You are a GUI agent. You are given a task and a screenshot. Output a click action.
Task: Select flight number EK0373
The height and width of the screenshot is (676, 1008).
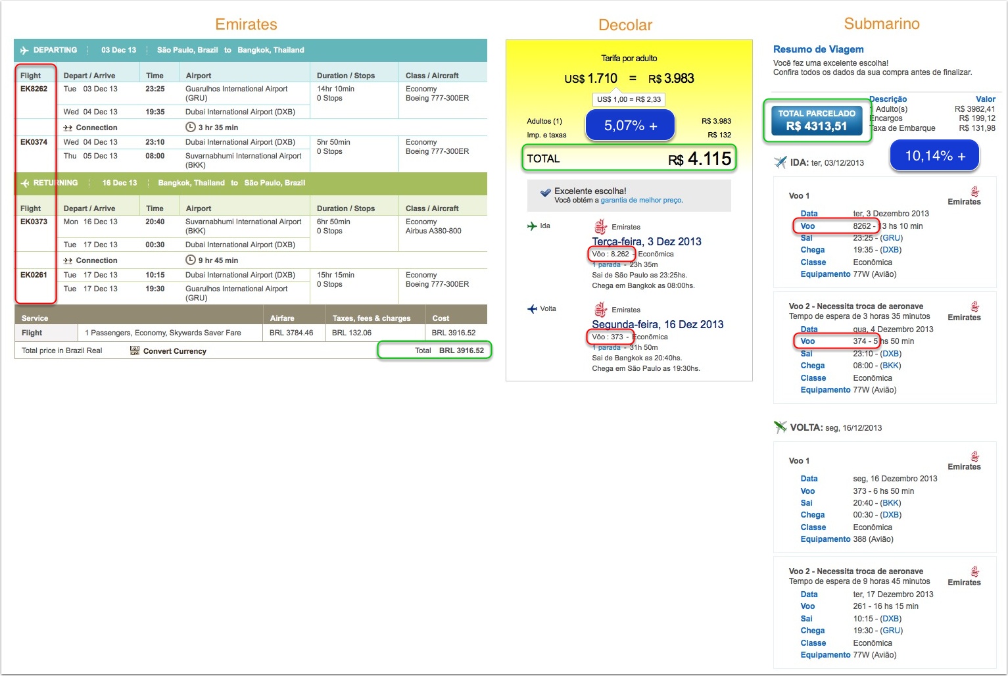pos(34,222)
